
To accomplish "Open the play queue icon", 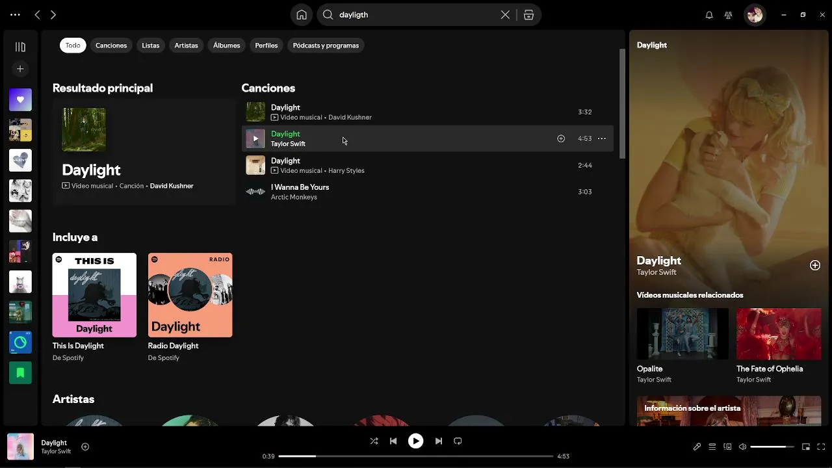I will click(x=712, y=447).
